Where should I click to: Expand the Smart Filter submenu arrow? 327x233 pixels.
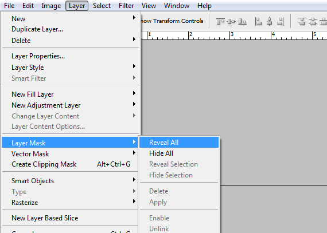tap(134, 78)
